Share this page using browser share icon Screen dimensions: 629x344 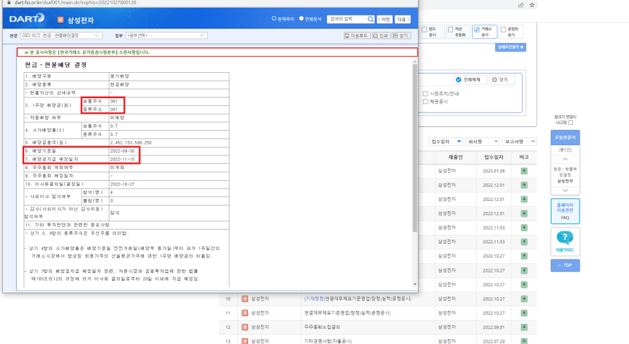tap(521, 5)
